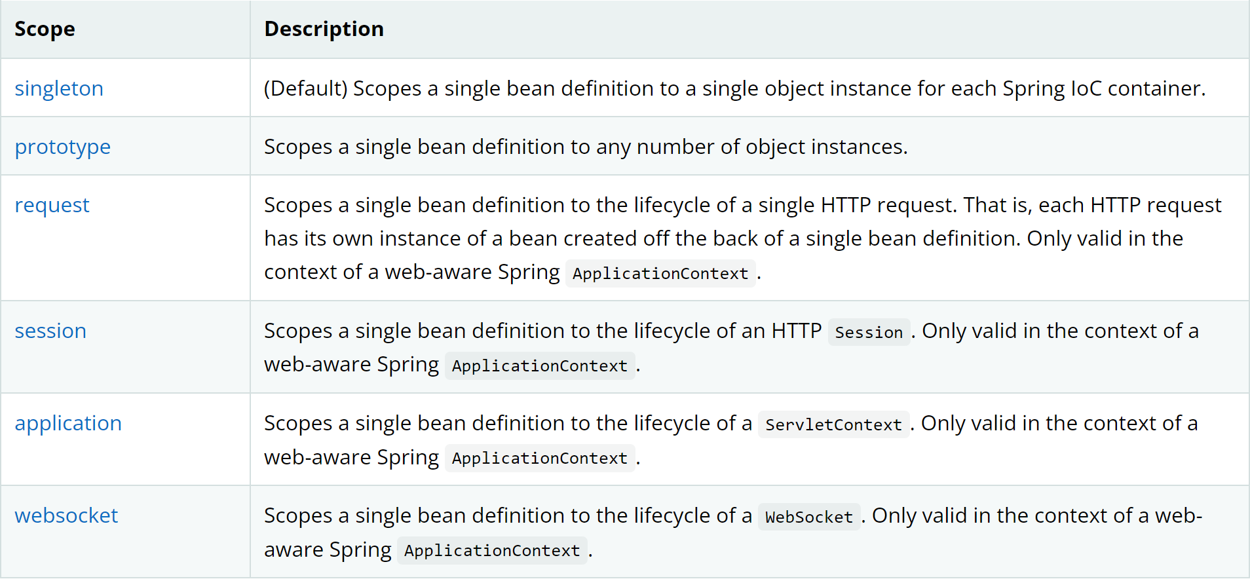The height and width of the screenshot is (579, 1250).
Task: Click the Session code snippet
Action: [869, 333]
